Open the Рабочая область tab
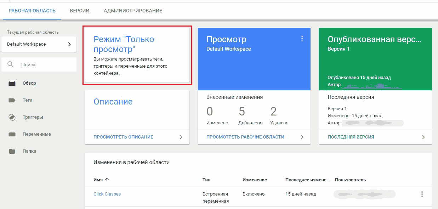The height and width of the screenshot is (209, 438). click(32, 11)
